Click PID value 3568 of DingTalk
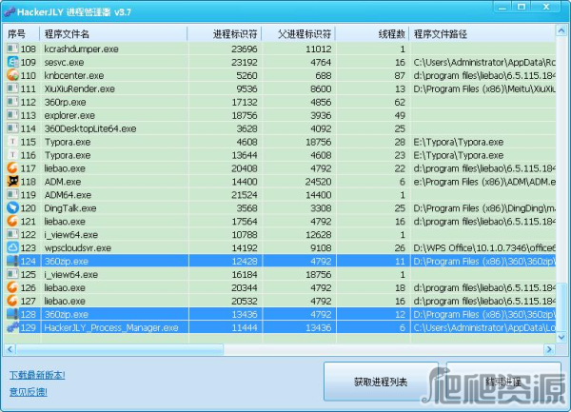The height and width of the screenshot is (412, 571). [246, 208]
